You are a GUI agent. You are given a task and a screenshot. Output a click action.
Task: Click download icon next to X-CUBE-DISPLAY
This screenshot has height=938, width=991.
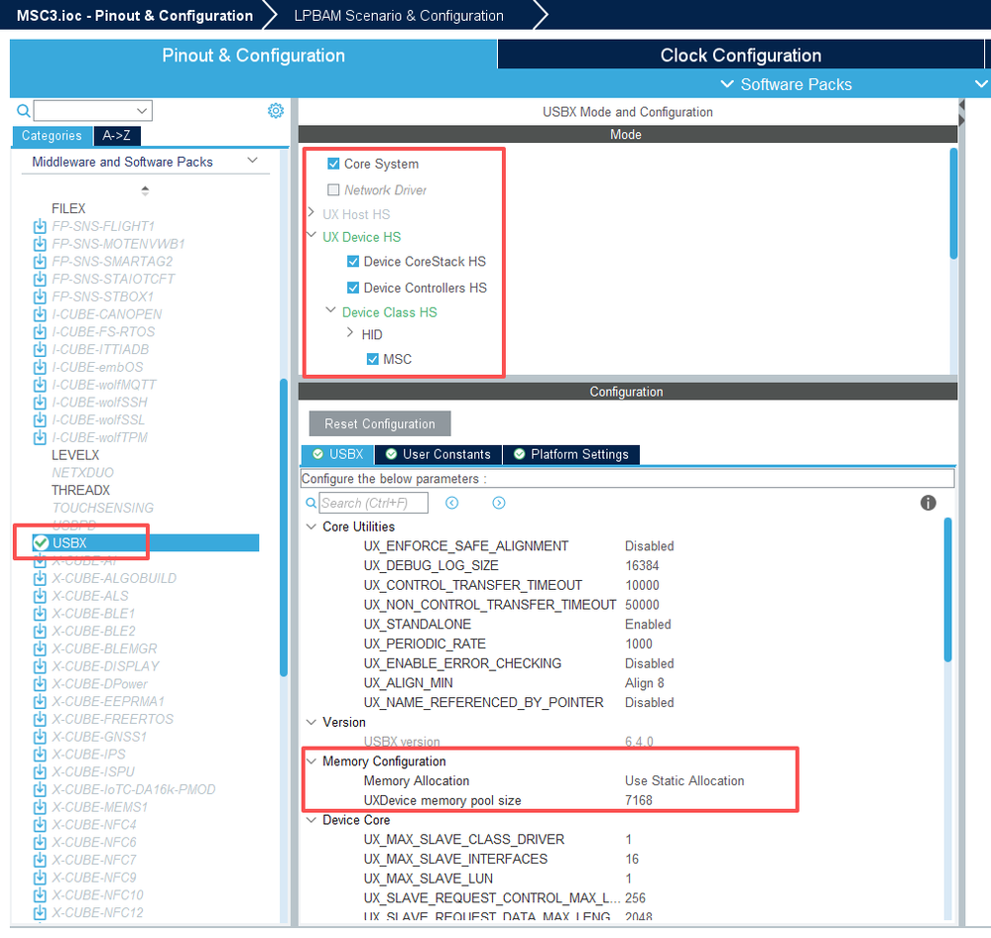[40, 666]
